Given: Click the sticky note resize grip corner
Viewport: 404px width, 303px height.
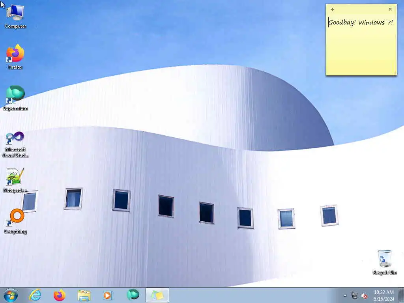Looking at the screenshot, I should coord(394,73).
